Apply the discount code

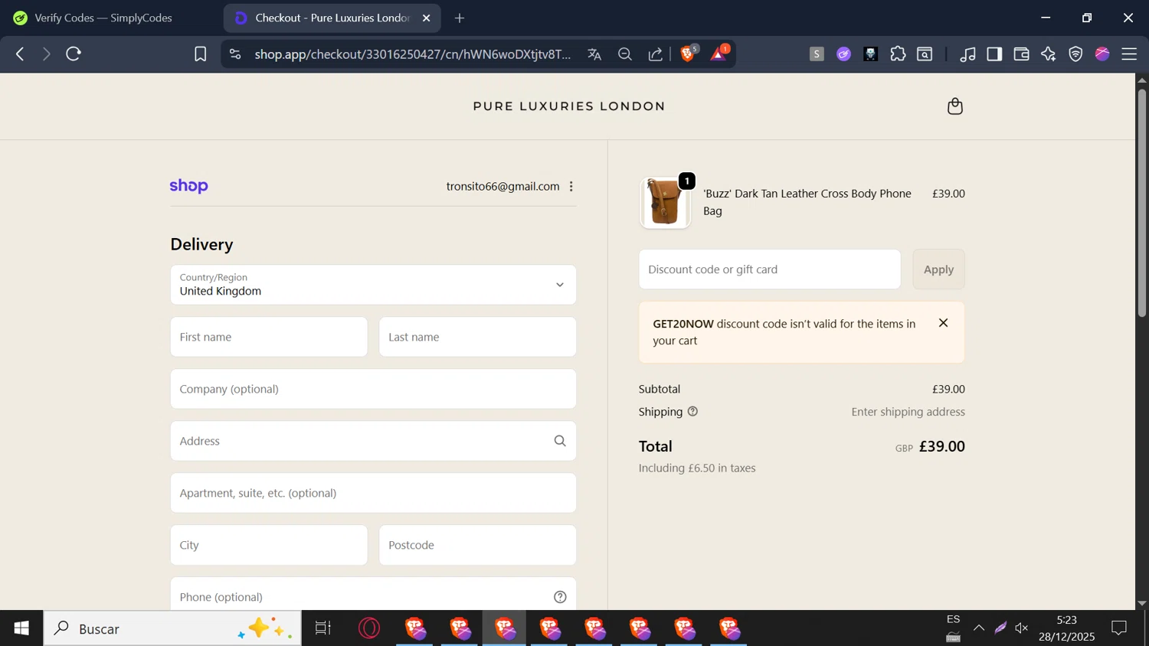coord(938,269)
